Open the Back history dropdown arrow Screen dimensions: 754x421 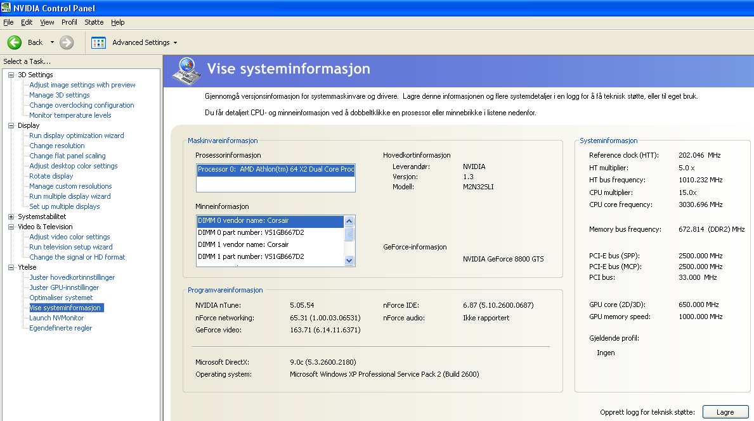(x=52, y=42)
